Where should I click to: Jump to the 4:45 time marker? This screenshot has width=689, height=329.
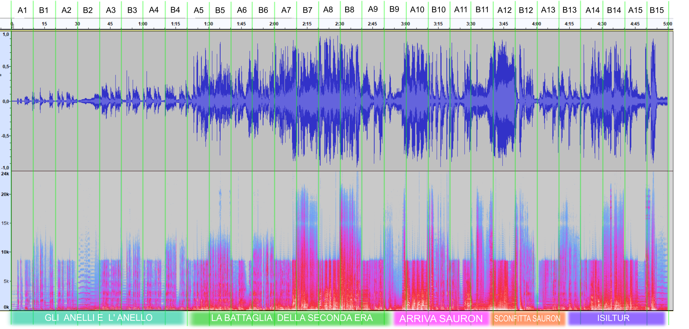(635, 24)
